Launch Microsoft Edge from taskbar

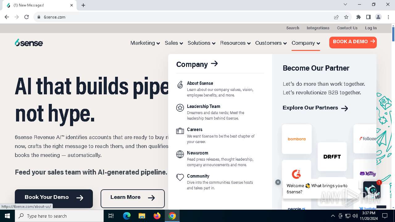[127, 216]
